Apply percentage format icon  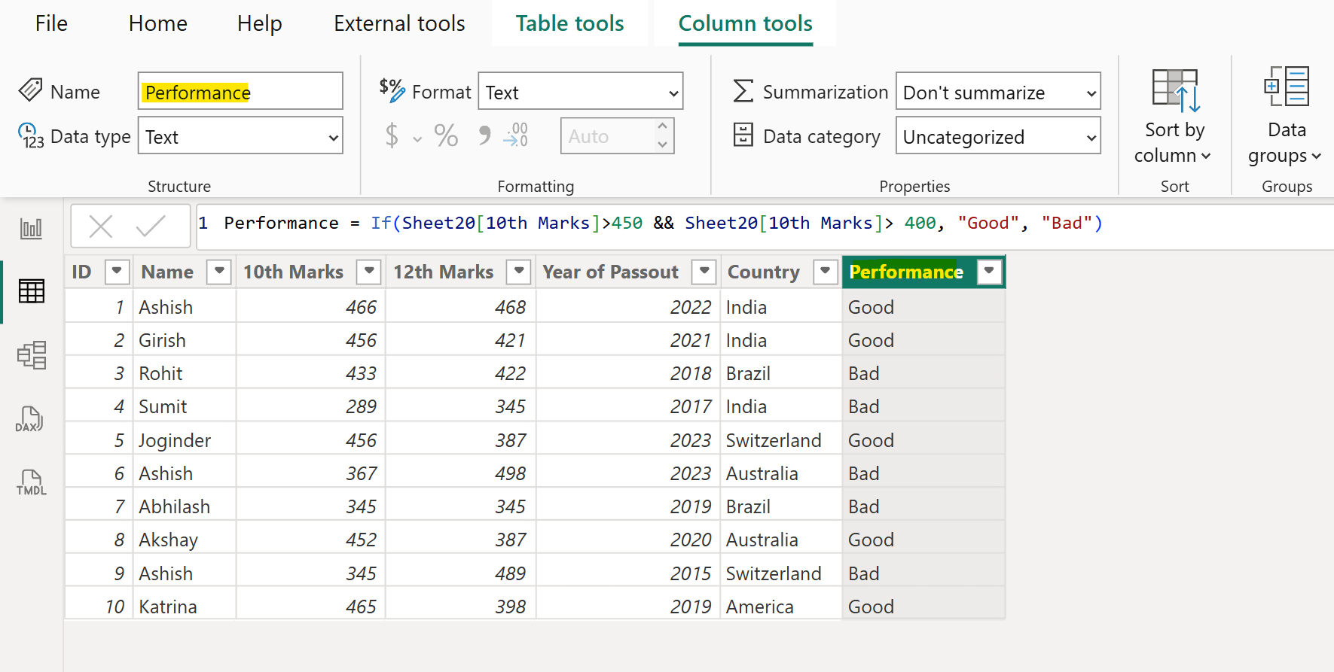pos(446,136)
